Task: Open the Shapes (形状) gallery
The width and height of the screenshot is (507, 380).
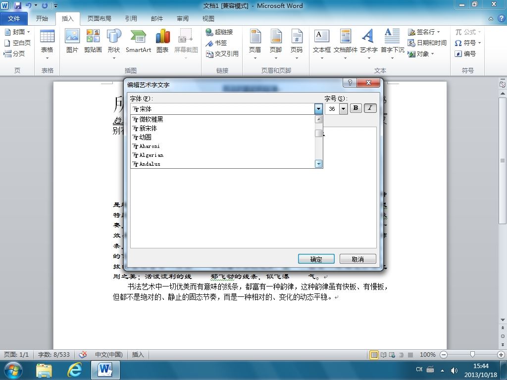Action: coord(114,45)
